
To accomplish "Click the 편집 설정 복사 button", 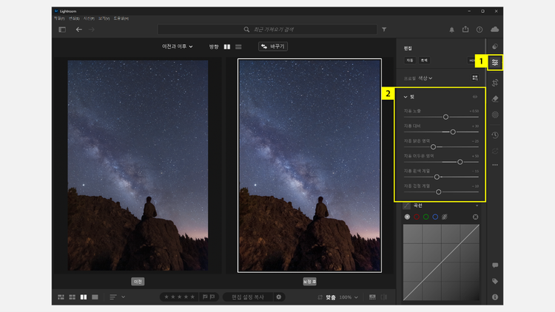I will [x=248, y=297].
